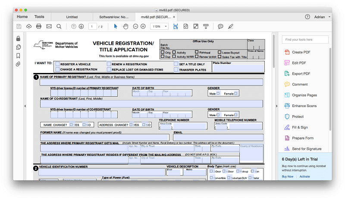The width and height of the screenshot is (345, 199).
Task: Open the Page Thumbnails panel icon
Action: [x=19, y=47]
